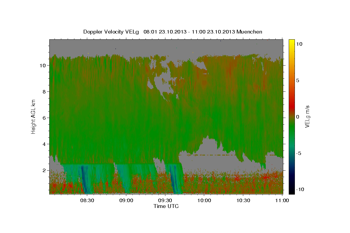Screen dimensions: 350x233
Task: Click the color bar label '-10'
Action: tap(300, 189)
